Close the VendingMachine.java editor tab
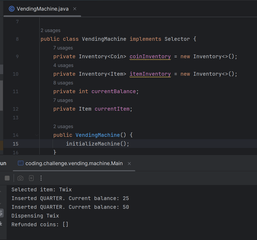The image size is (257, 240). pyautogui.click(x=75, y=9)
